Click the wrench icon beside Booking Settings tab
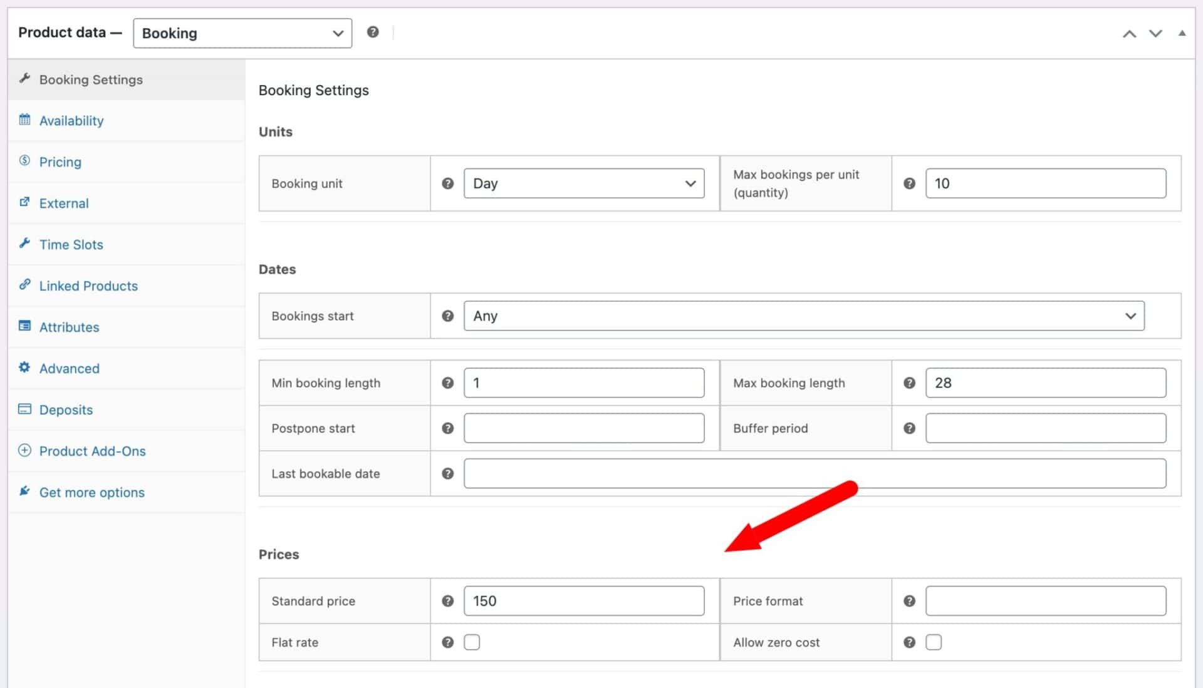 pos(24,78)
